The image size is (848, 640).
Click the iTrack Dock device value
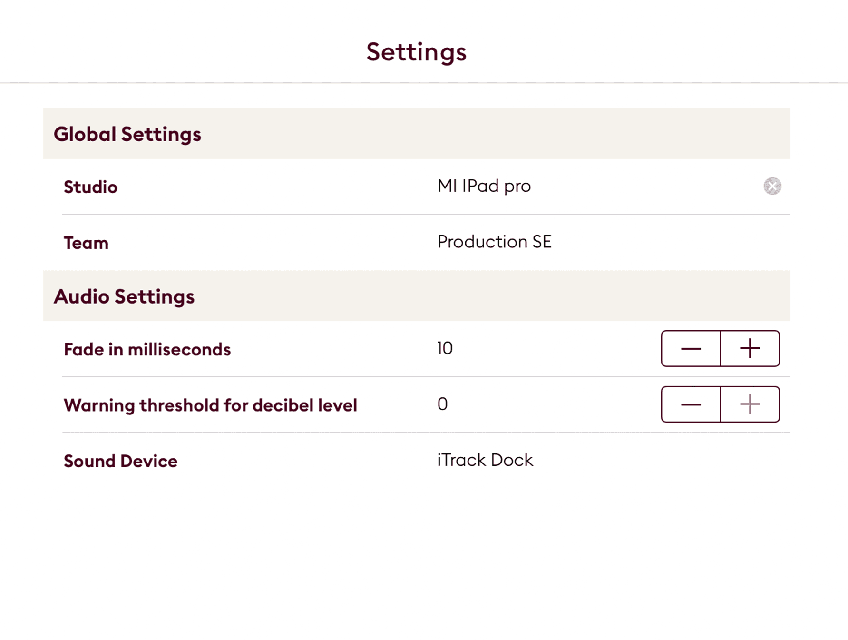click(484, 460)
